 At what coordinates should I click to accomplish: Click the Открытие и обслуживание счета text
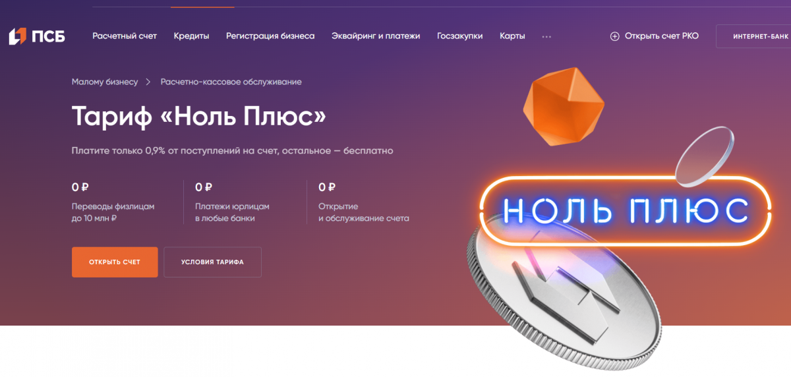click(363, 212)
